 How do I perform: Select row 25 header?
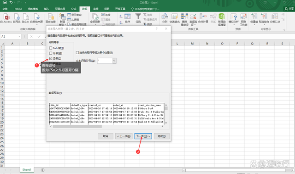pos(2,142)
